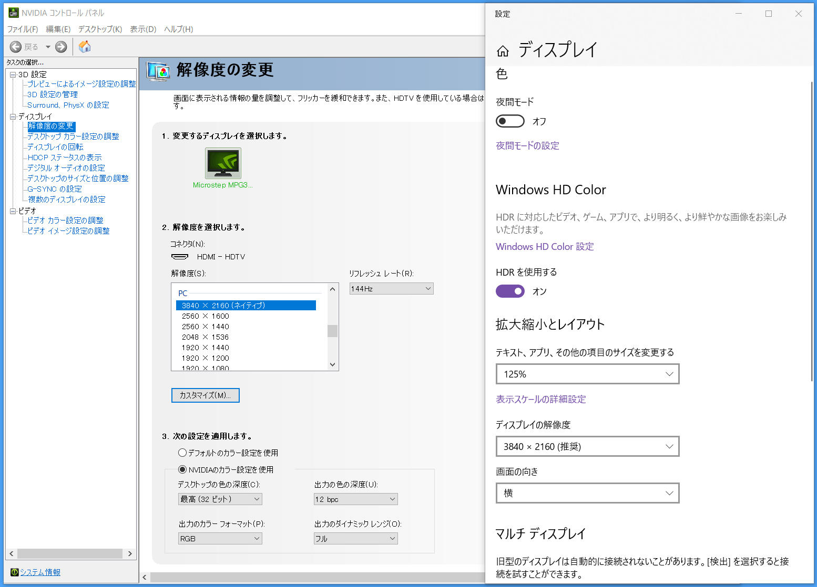Screen dimensions: 817x587
Task: Open the リフレッシュ レート 144Hz dropdown
Action: [392, 289]
